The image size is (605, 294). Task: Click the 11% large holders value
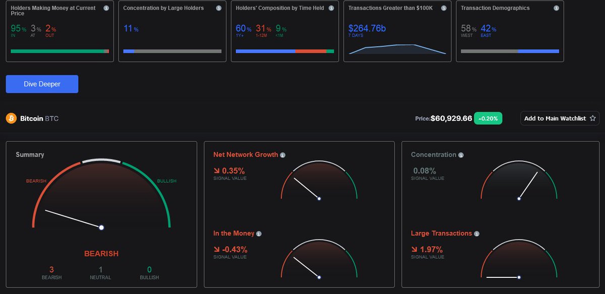[131, 29]
